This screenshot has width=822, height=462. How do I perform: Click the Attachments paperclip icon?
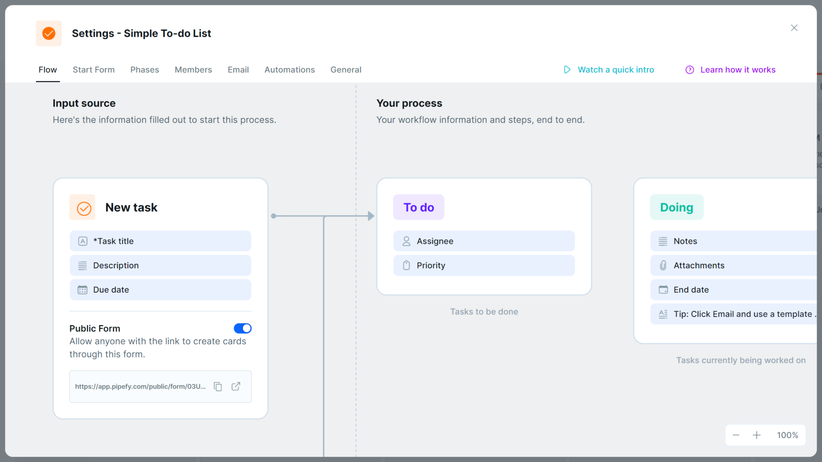663,265
